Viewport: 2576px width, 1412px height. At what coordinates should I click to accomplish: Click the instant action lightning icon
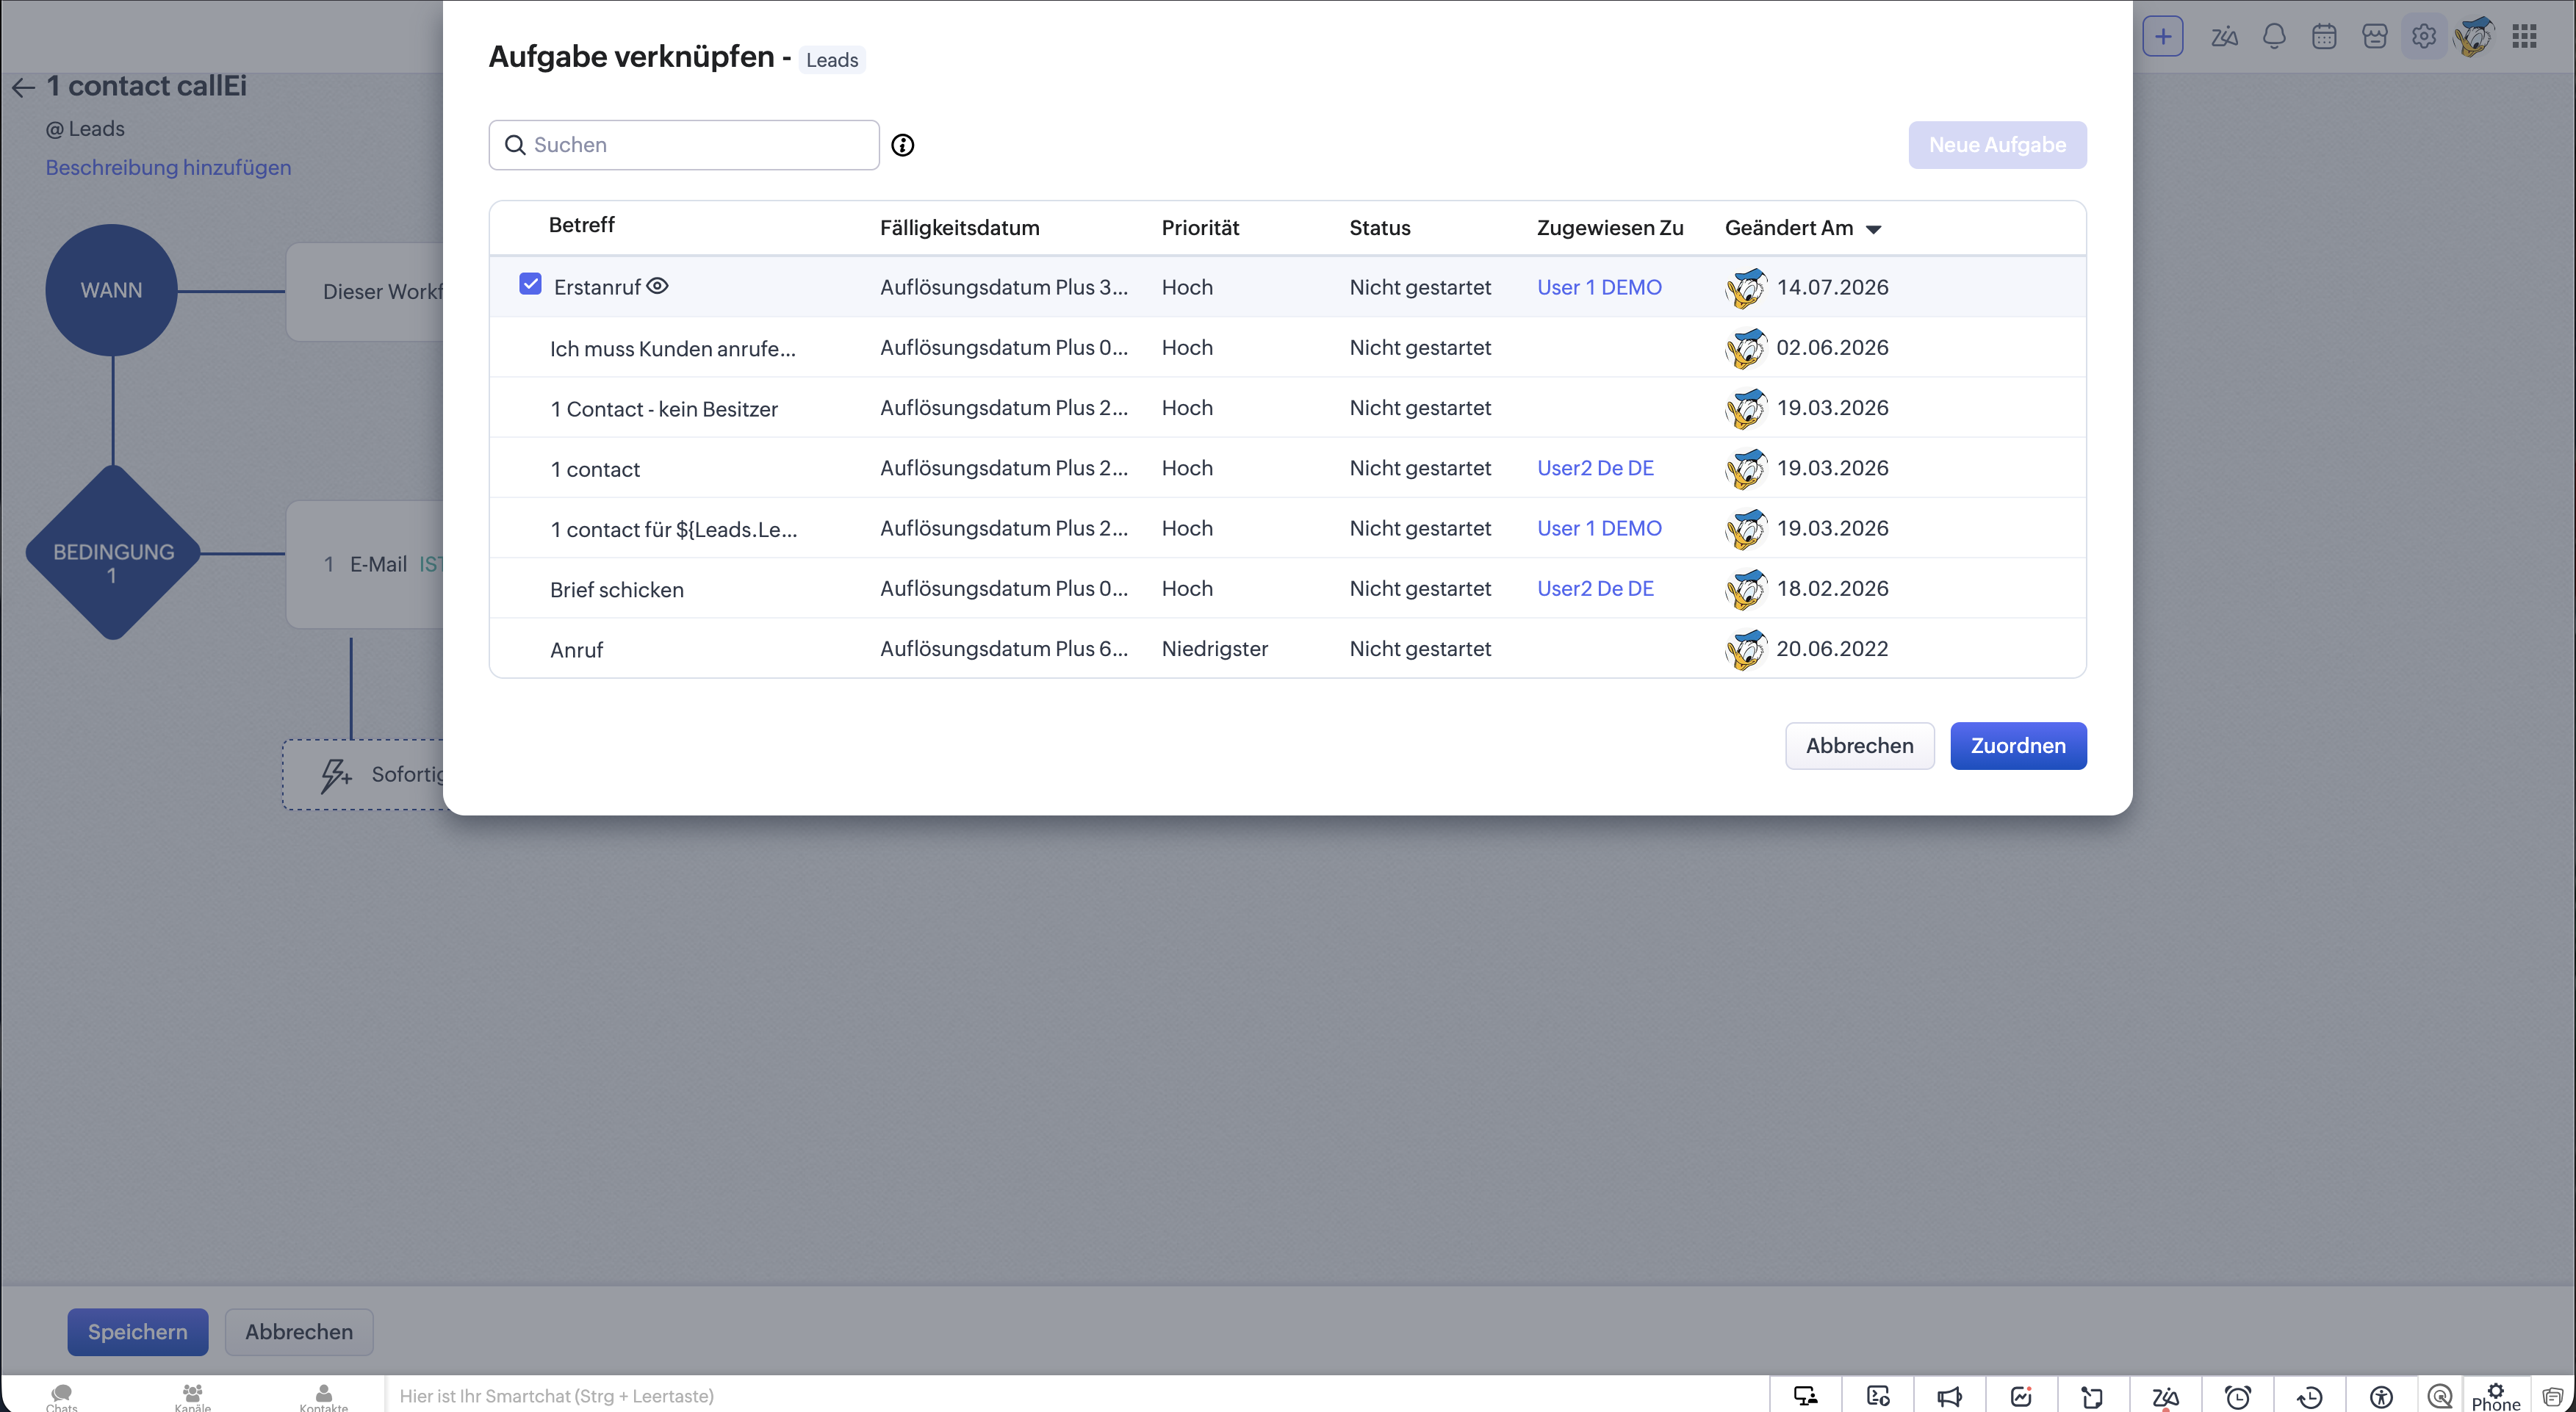[335, 774]
